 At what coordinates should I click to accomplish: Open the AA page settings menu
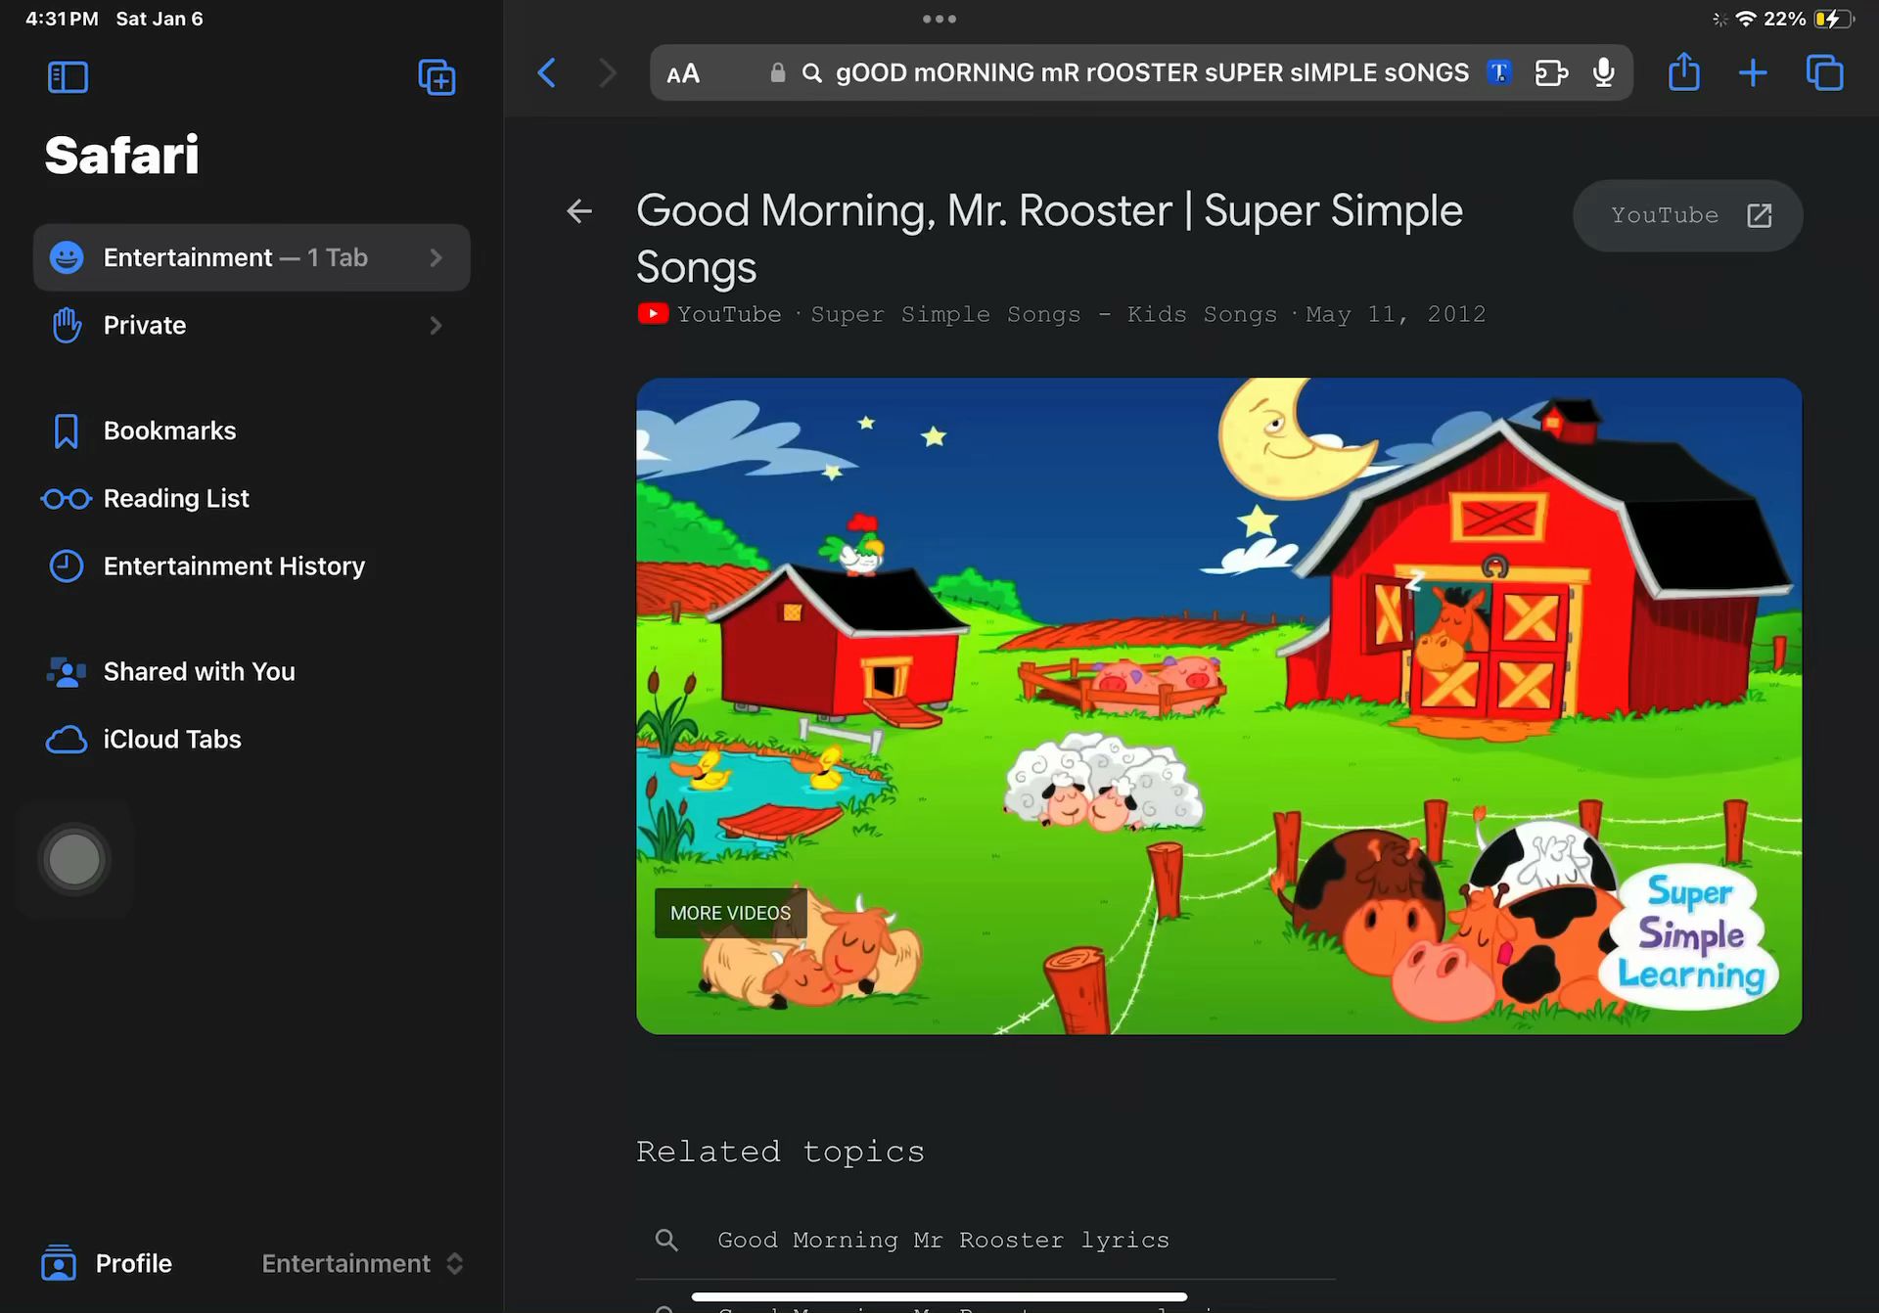click(x=683, y=73)
